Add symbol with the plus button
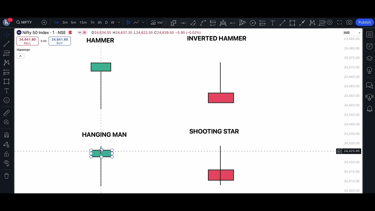Viewport: 375px width, 211px height. (44, 22)
